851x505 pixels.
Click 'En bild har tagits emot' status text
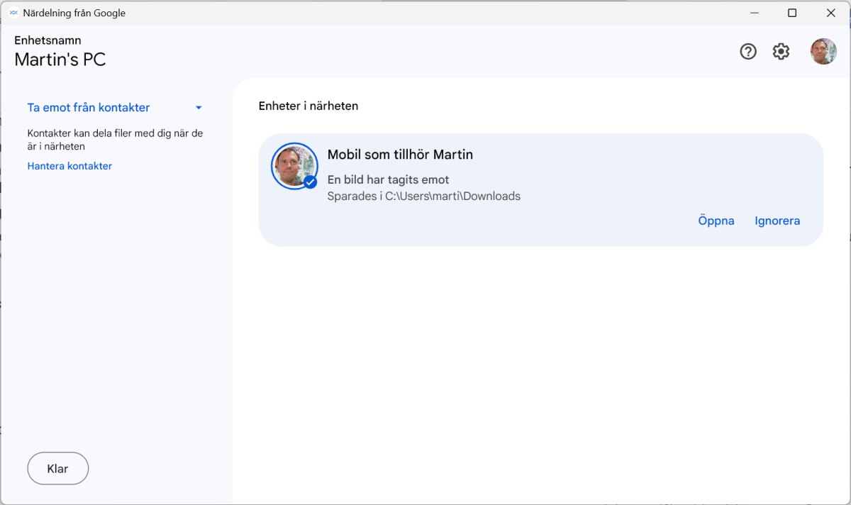388,180
